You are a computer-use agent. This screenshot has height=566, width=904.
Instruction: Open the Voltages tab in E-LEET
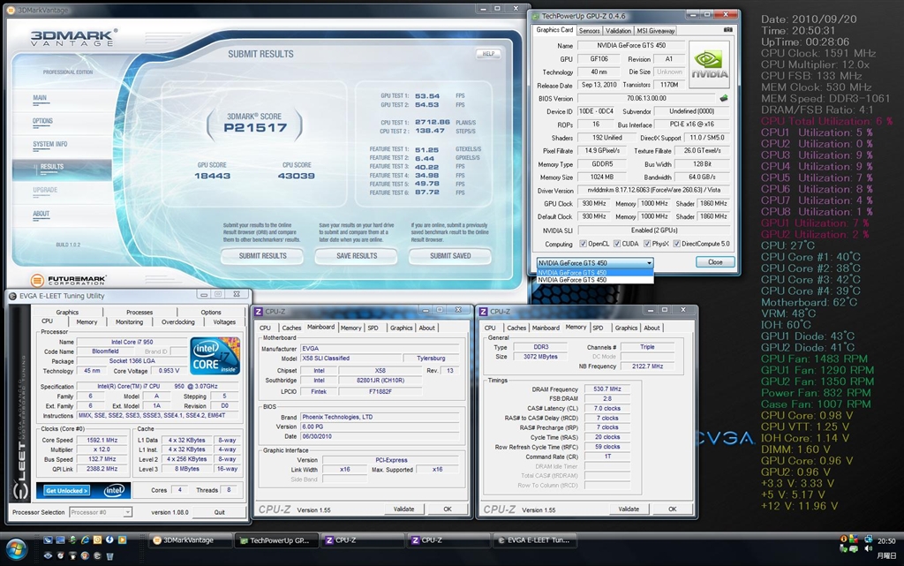coord(224,322)
